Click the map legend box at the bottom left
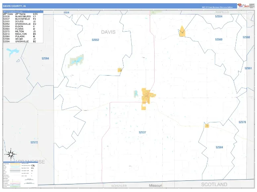Viewport: 257px width, 192px height. tap(20, 175)
